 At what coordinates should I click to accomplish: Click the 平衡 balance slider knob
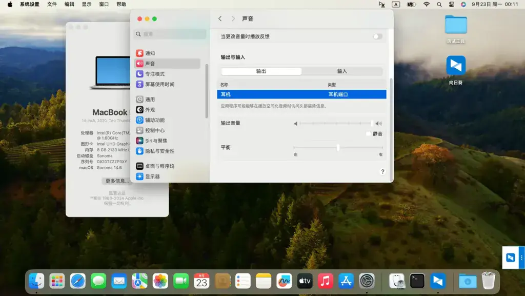click(x=338, y=147)
